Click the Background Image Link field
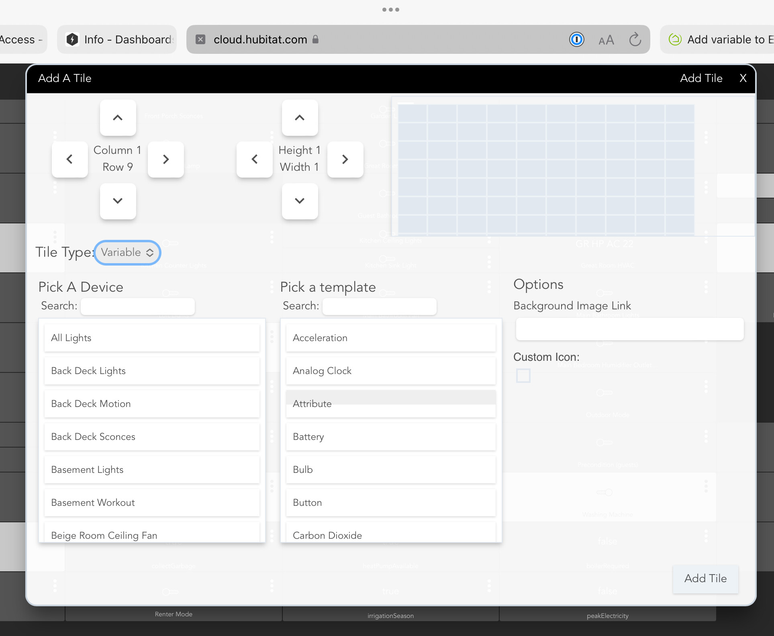The width and height of the screenshot is (774, 636). tap(629, 329)
